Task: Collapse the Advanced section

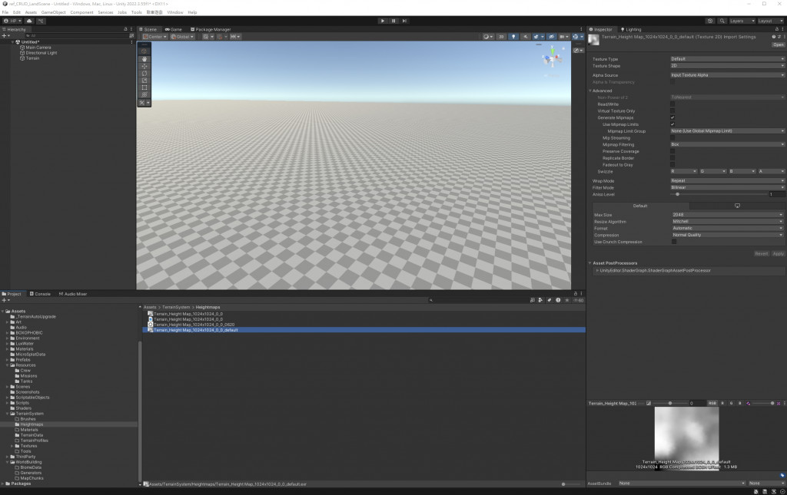Action: tap(601, 91)
